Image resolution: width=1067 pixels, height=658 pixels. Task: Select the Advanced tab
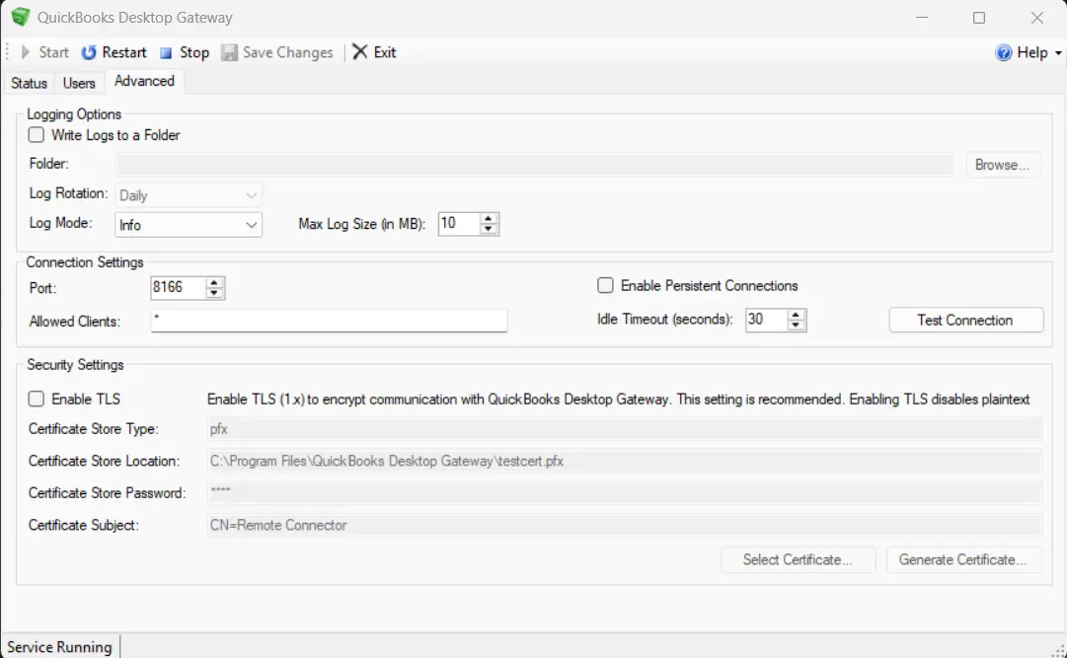point(144,81)
